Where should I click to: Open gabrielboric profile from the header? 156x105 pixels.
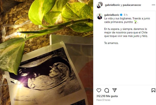[x=112, y=5]
